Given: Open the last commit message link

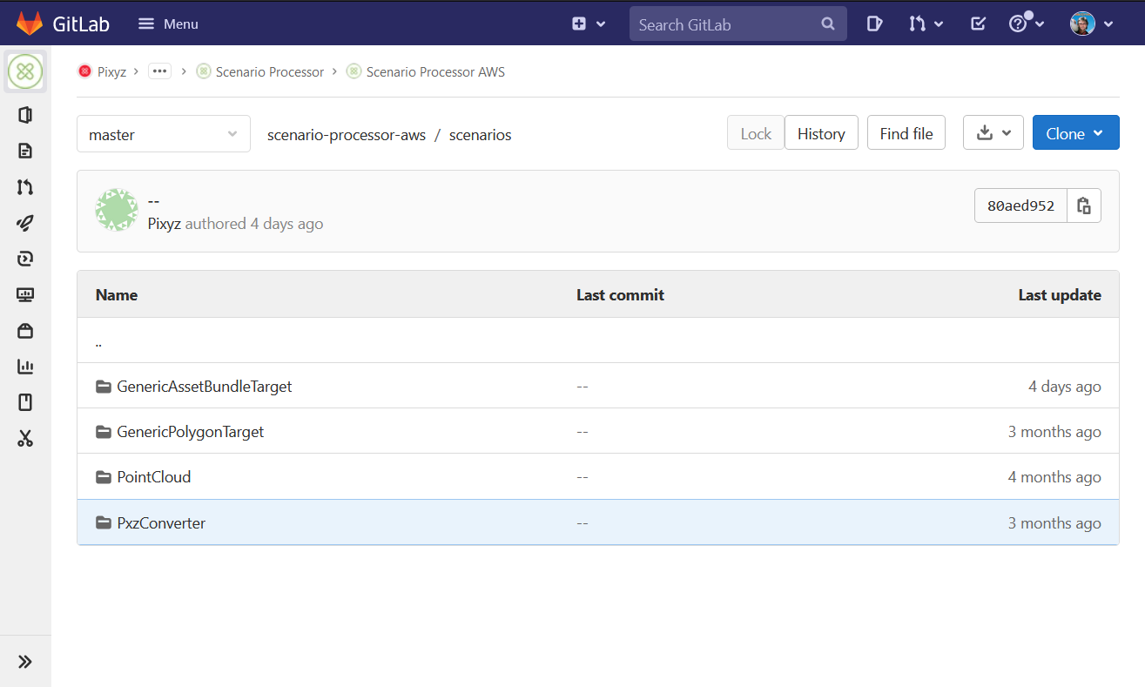Looking at the screenshot, I should coord(154,201).
